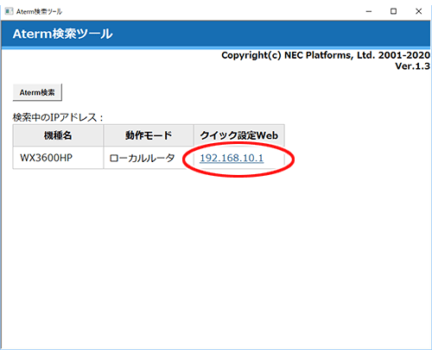
Task: Click the NEC Platforms copyright text
Action: 326,55
